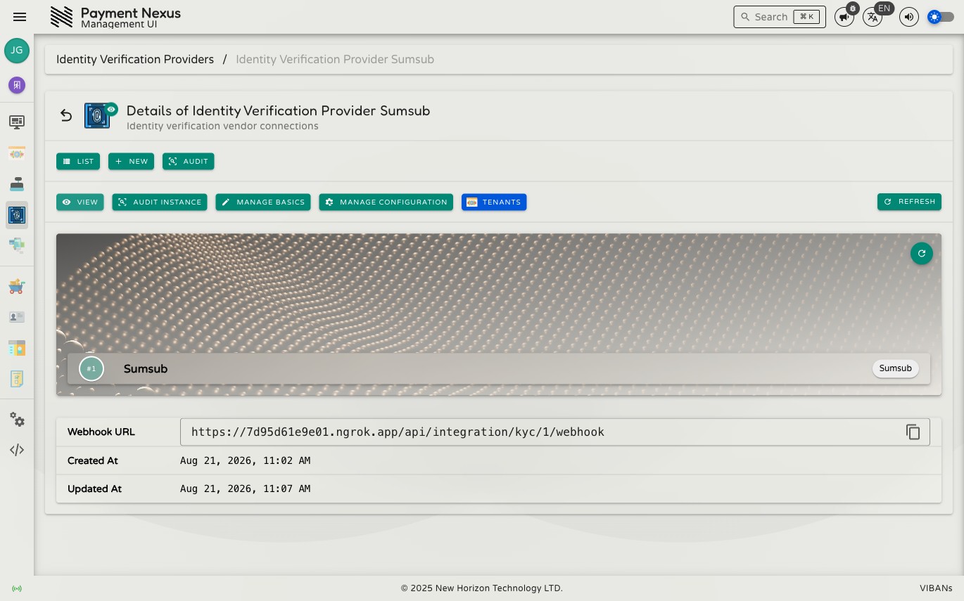Open settings gears in sidebar

[x=17, y=420]
